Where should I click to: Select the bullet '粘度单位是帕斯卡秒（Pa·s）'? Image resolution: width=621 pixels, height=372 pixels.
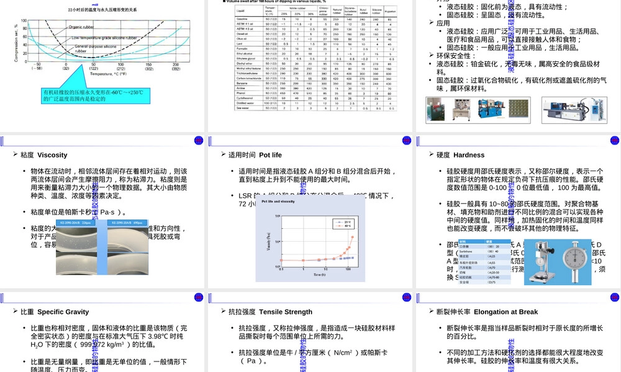click(78, 212)
